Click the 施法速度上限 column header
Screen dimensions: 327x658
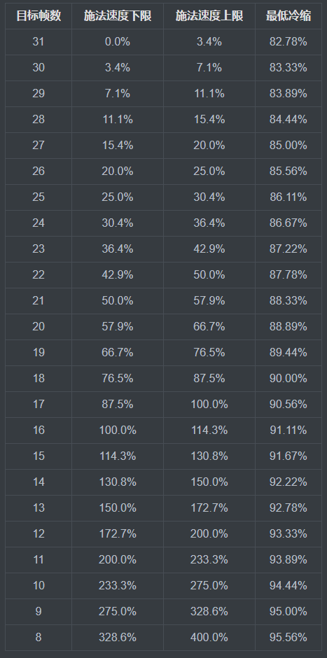[x=209, y=16]
